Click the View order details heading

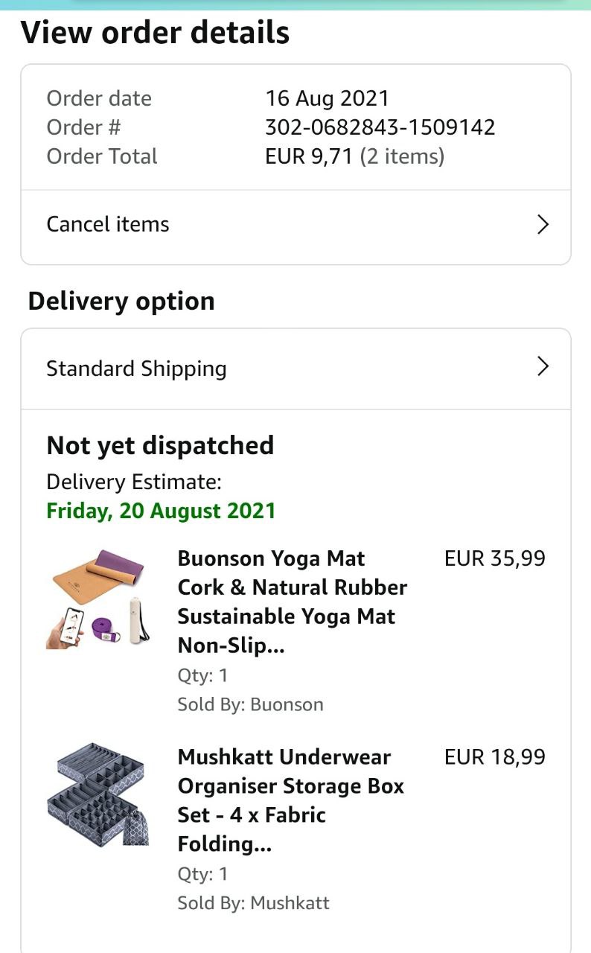click(155, 33)
